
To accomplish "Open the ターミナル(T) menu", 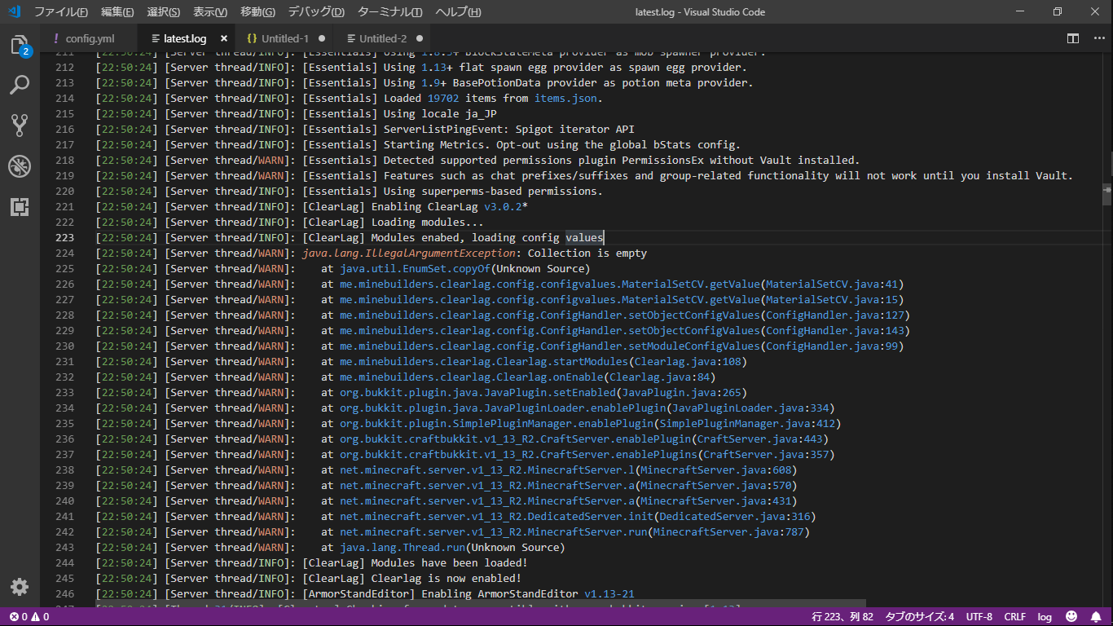I will 389,12.
